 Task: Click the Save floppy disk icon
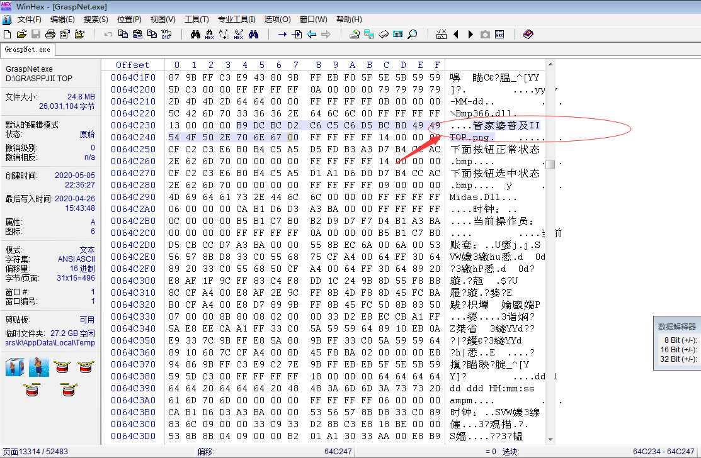pos(36,35)
